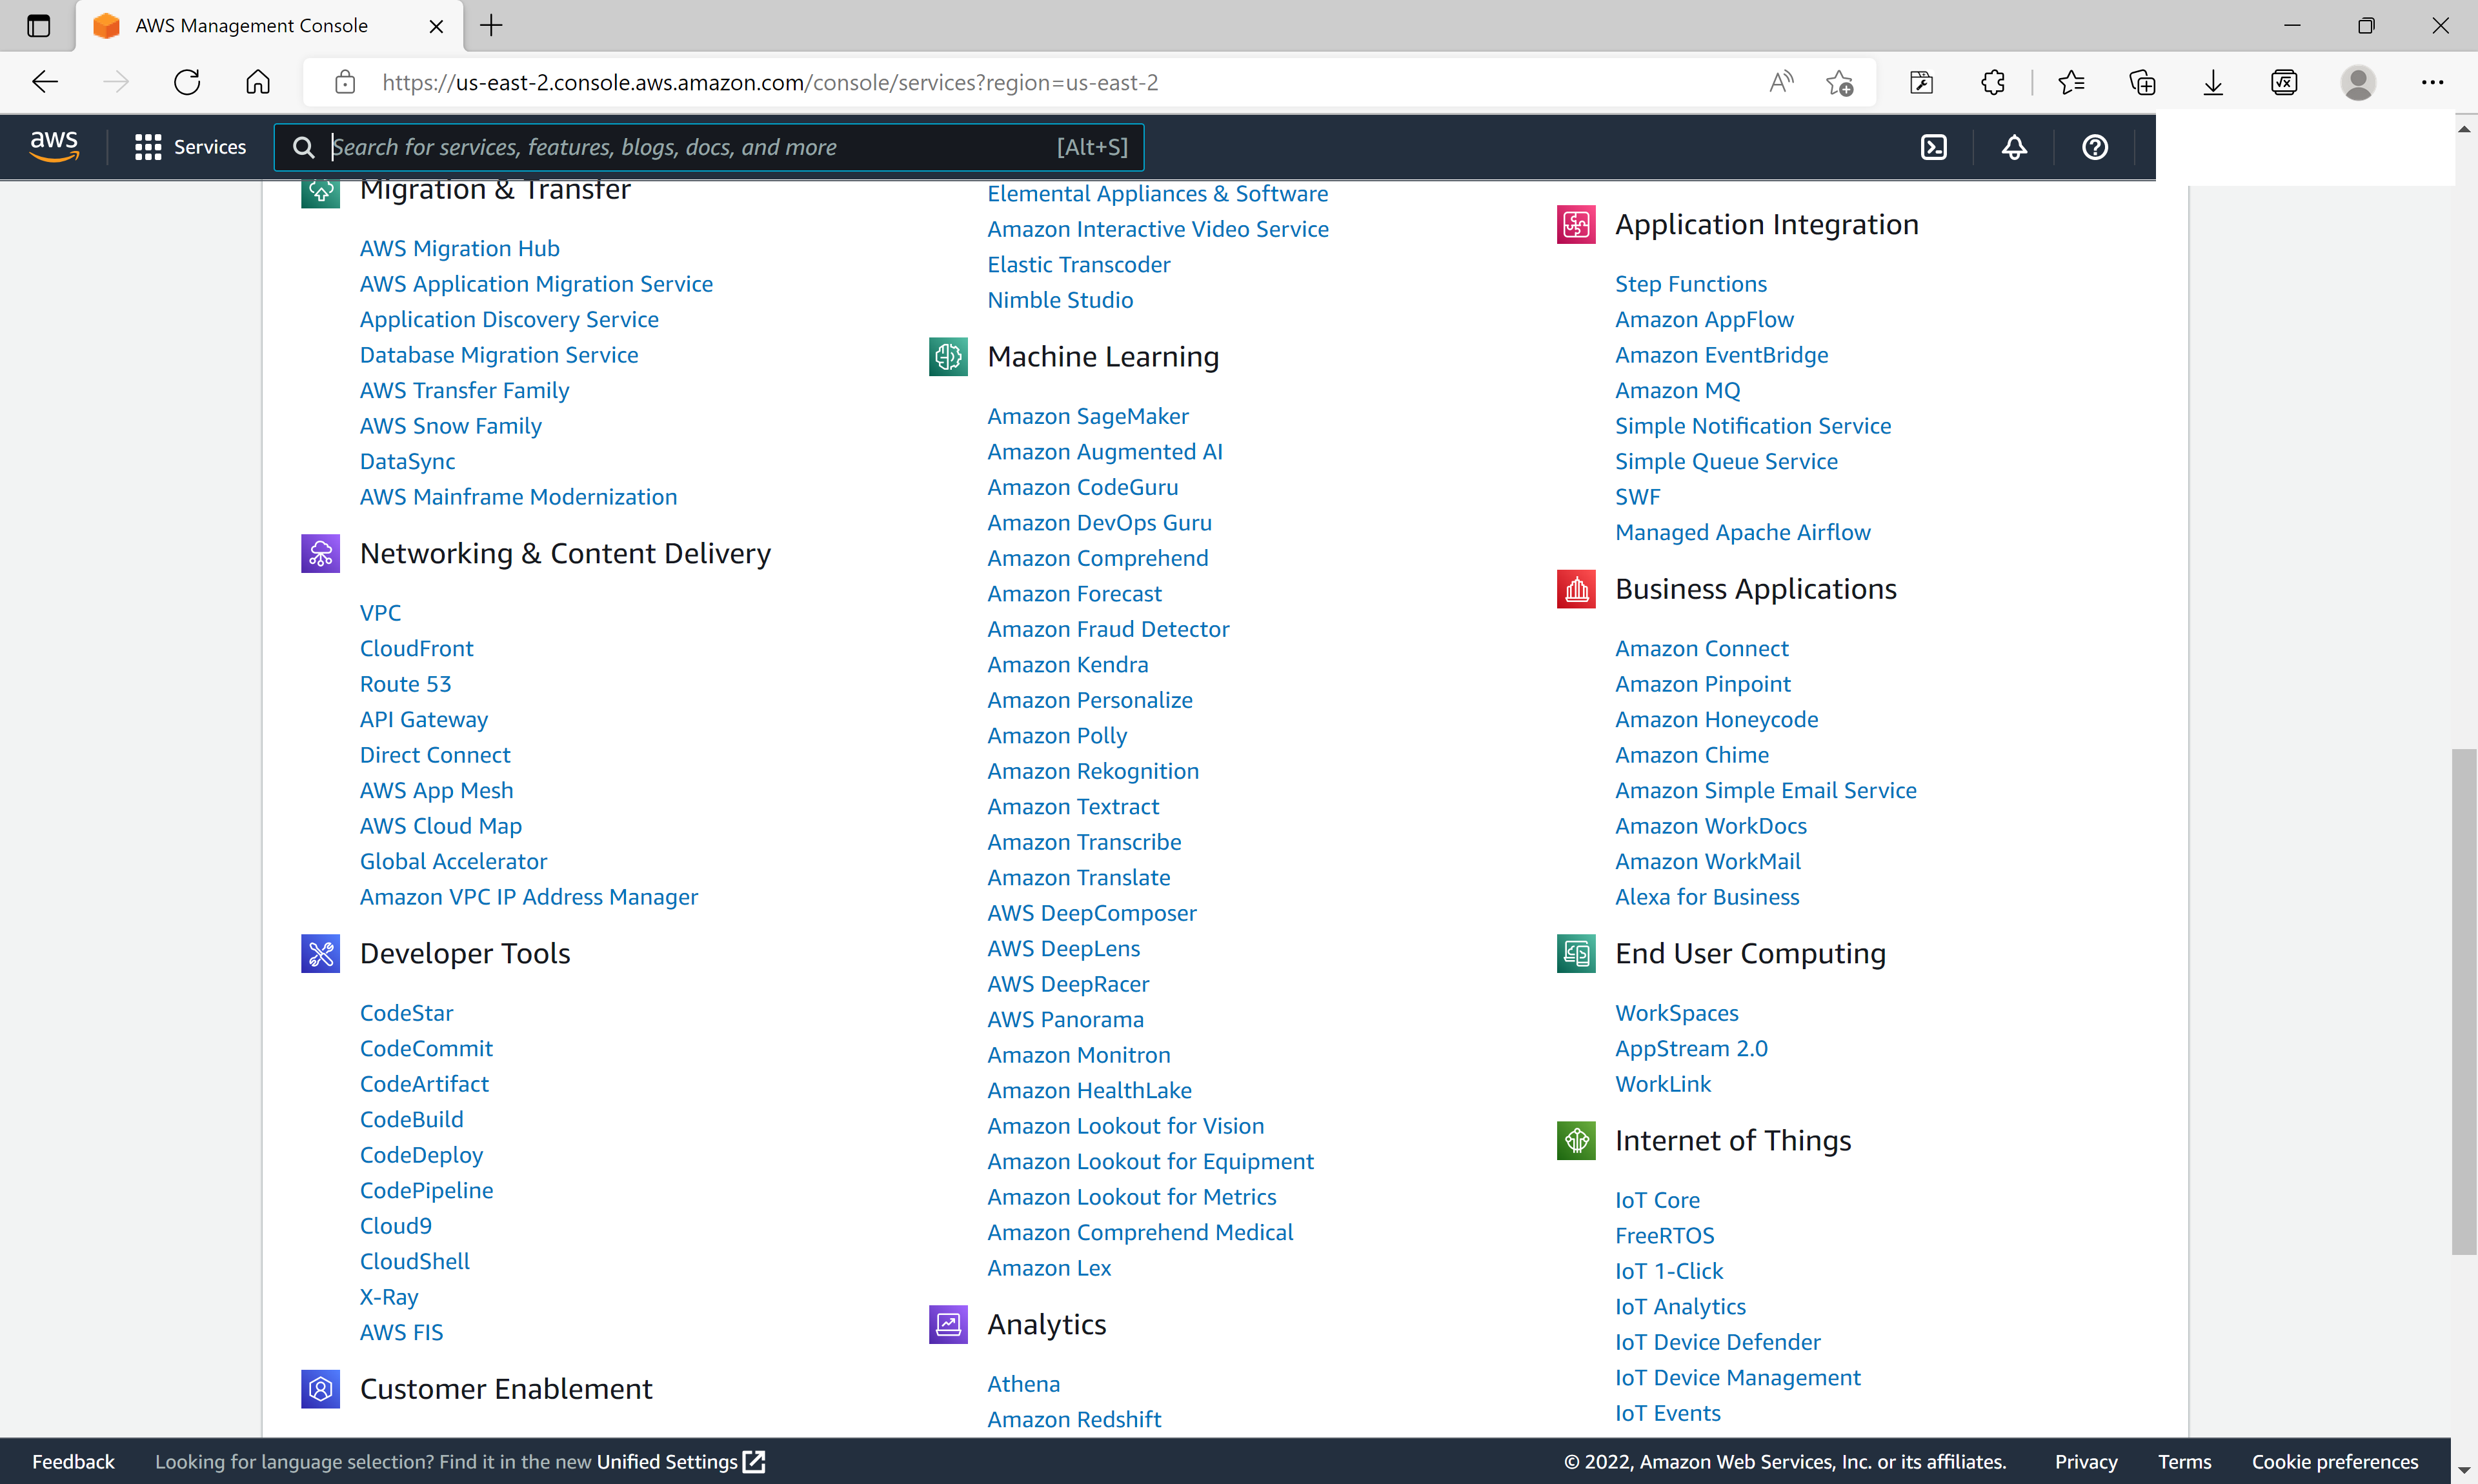
Task: Open the VPC service link
Action: [380, 613]
